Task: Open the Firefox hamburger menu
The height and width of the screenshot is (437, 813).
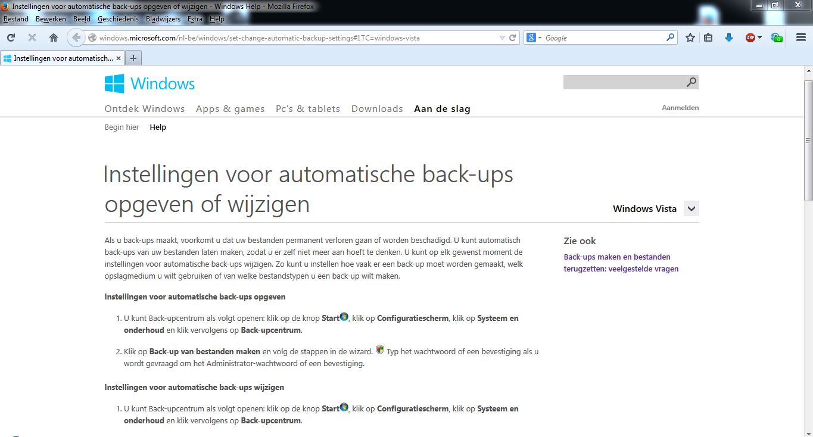Action: pos(801,38)
